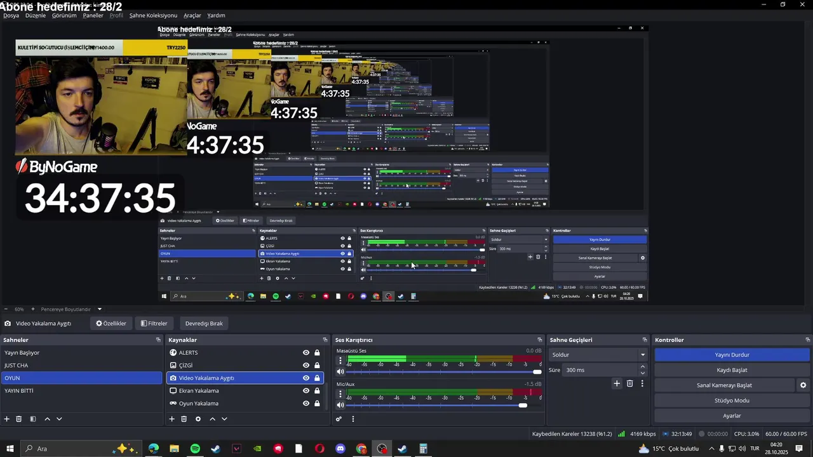Image resolution: width=813 pixels, height=457 pixels.
Task: Hide the Oyun Yakalama source with its eye icon
Action: [x=306, y=404]
